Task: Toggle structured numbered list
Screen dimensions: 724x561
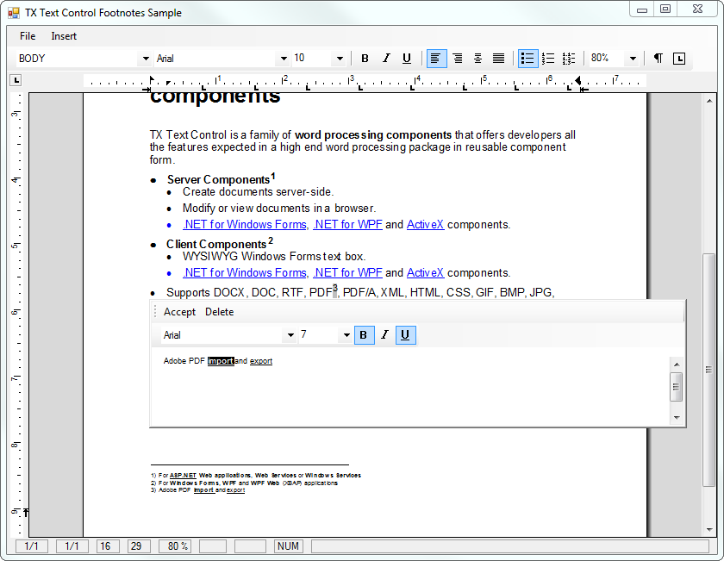Action: 569,59
